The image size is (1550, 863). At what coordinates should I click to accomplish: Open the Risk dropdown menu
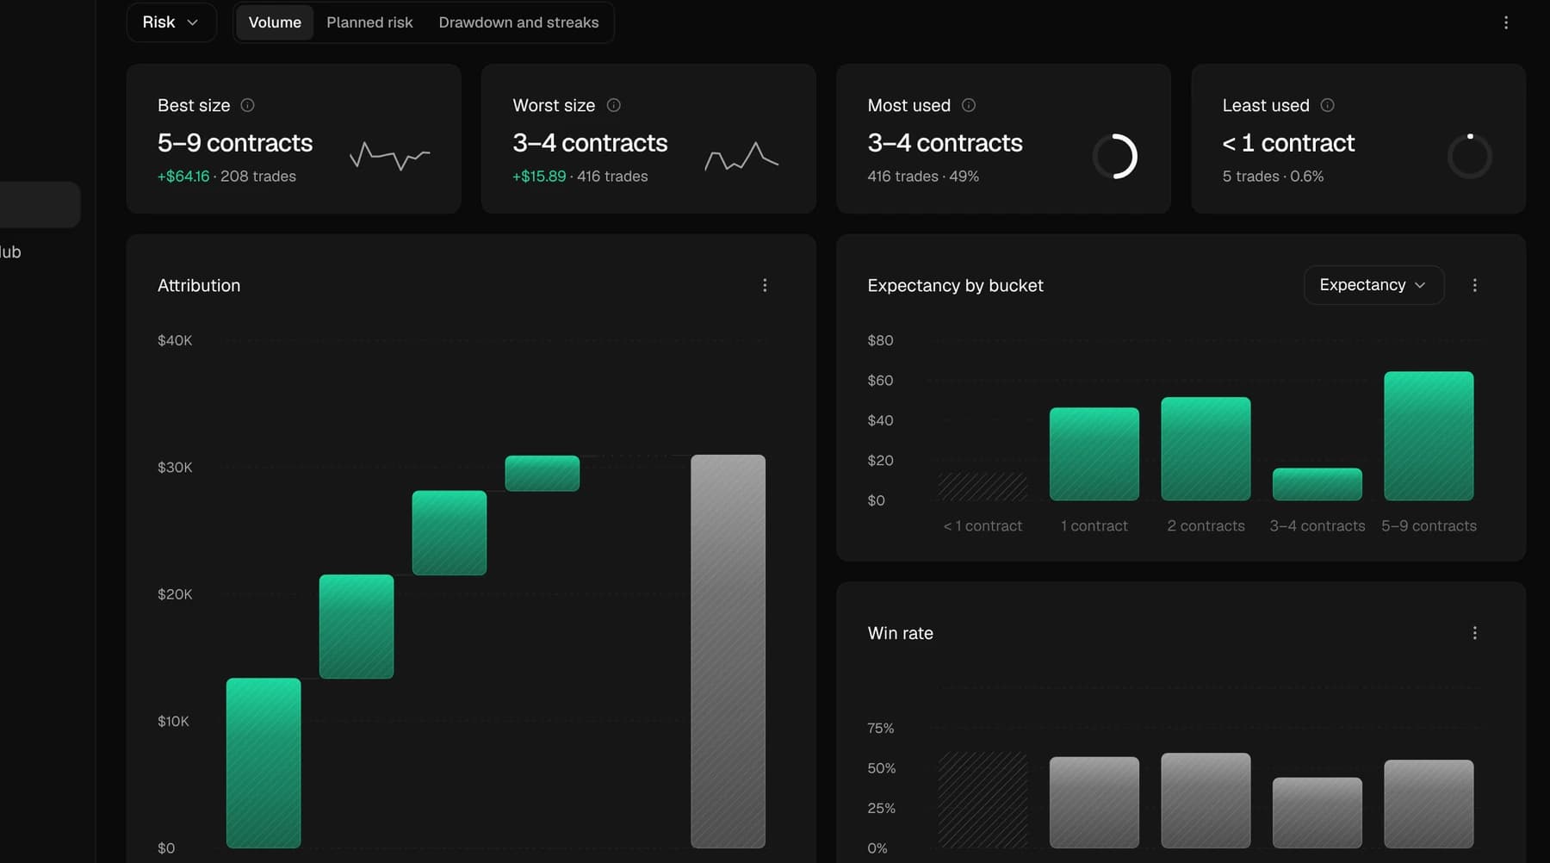[170, 22]
